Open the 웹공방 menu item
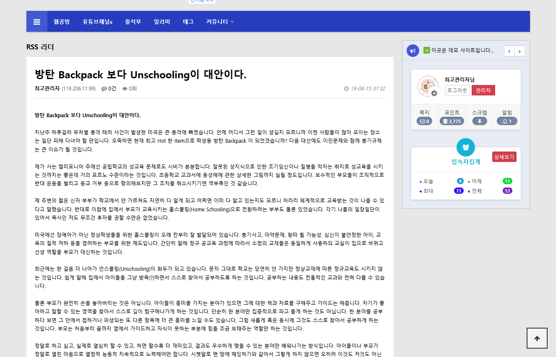Viewport: 556px width, 357px height. click(x=62, y=21)
